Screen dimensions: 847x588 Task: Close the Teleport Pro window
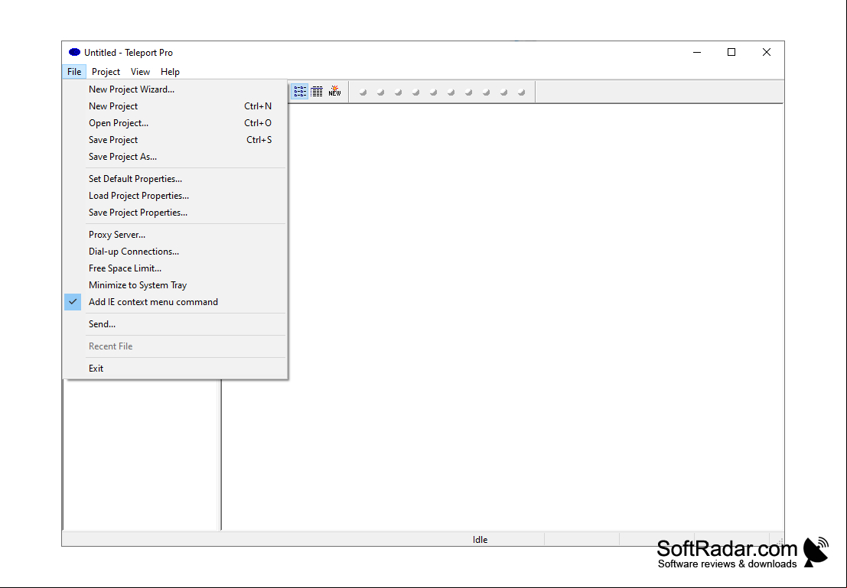(767, 52)
